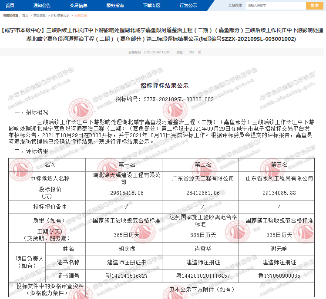Select the 服务指南 navigation item

115,5
